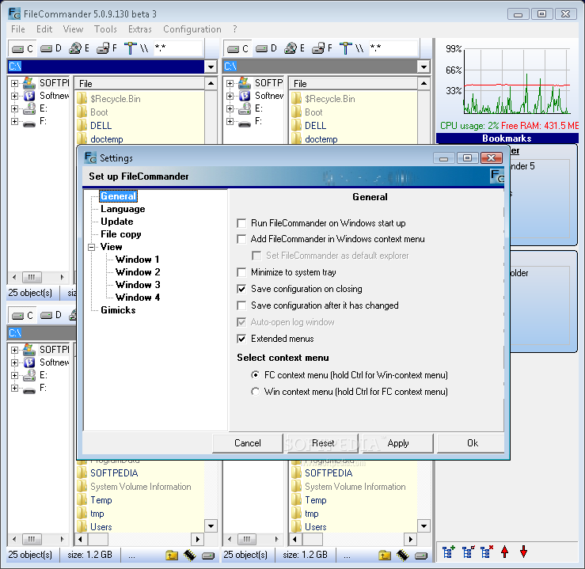The width and height of the screenshot is (585, 569).
Task: Move bookmark down with red down arrow
Action: click(523, 552)
